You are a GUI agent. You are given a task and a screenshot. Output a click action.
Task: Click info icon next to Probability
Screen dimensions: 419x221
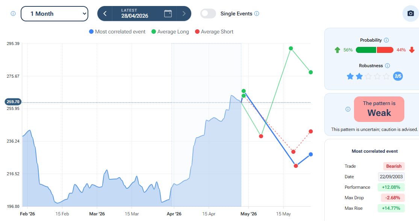tap(386, 40)
